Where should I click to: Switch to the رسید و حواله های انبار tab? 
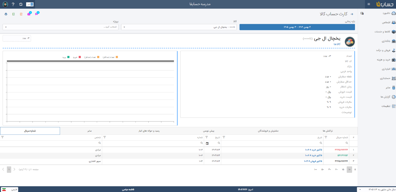[149, 131]
